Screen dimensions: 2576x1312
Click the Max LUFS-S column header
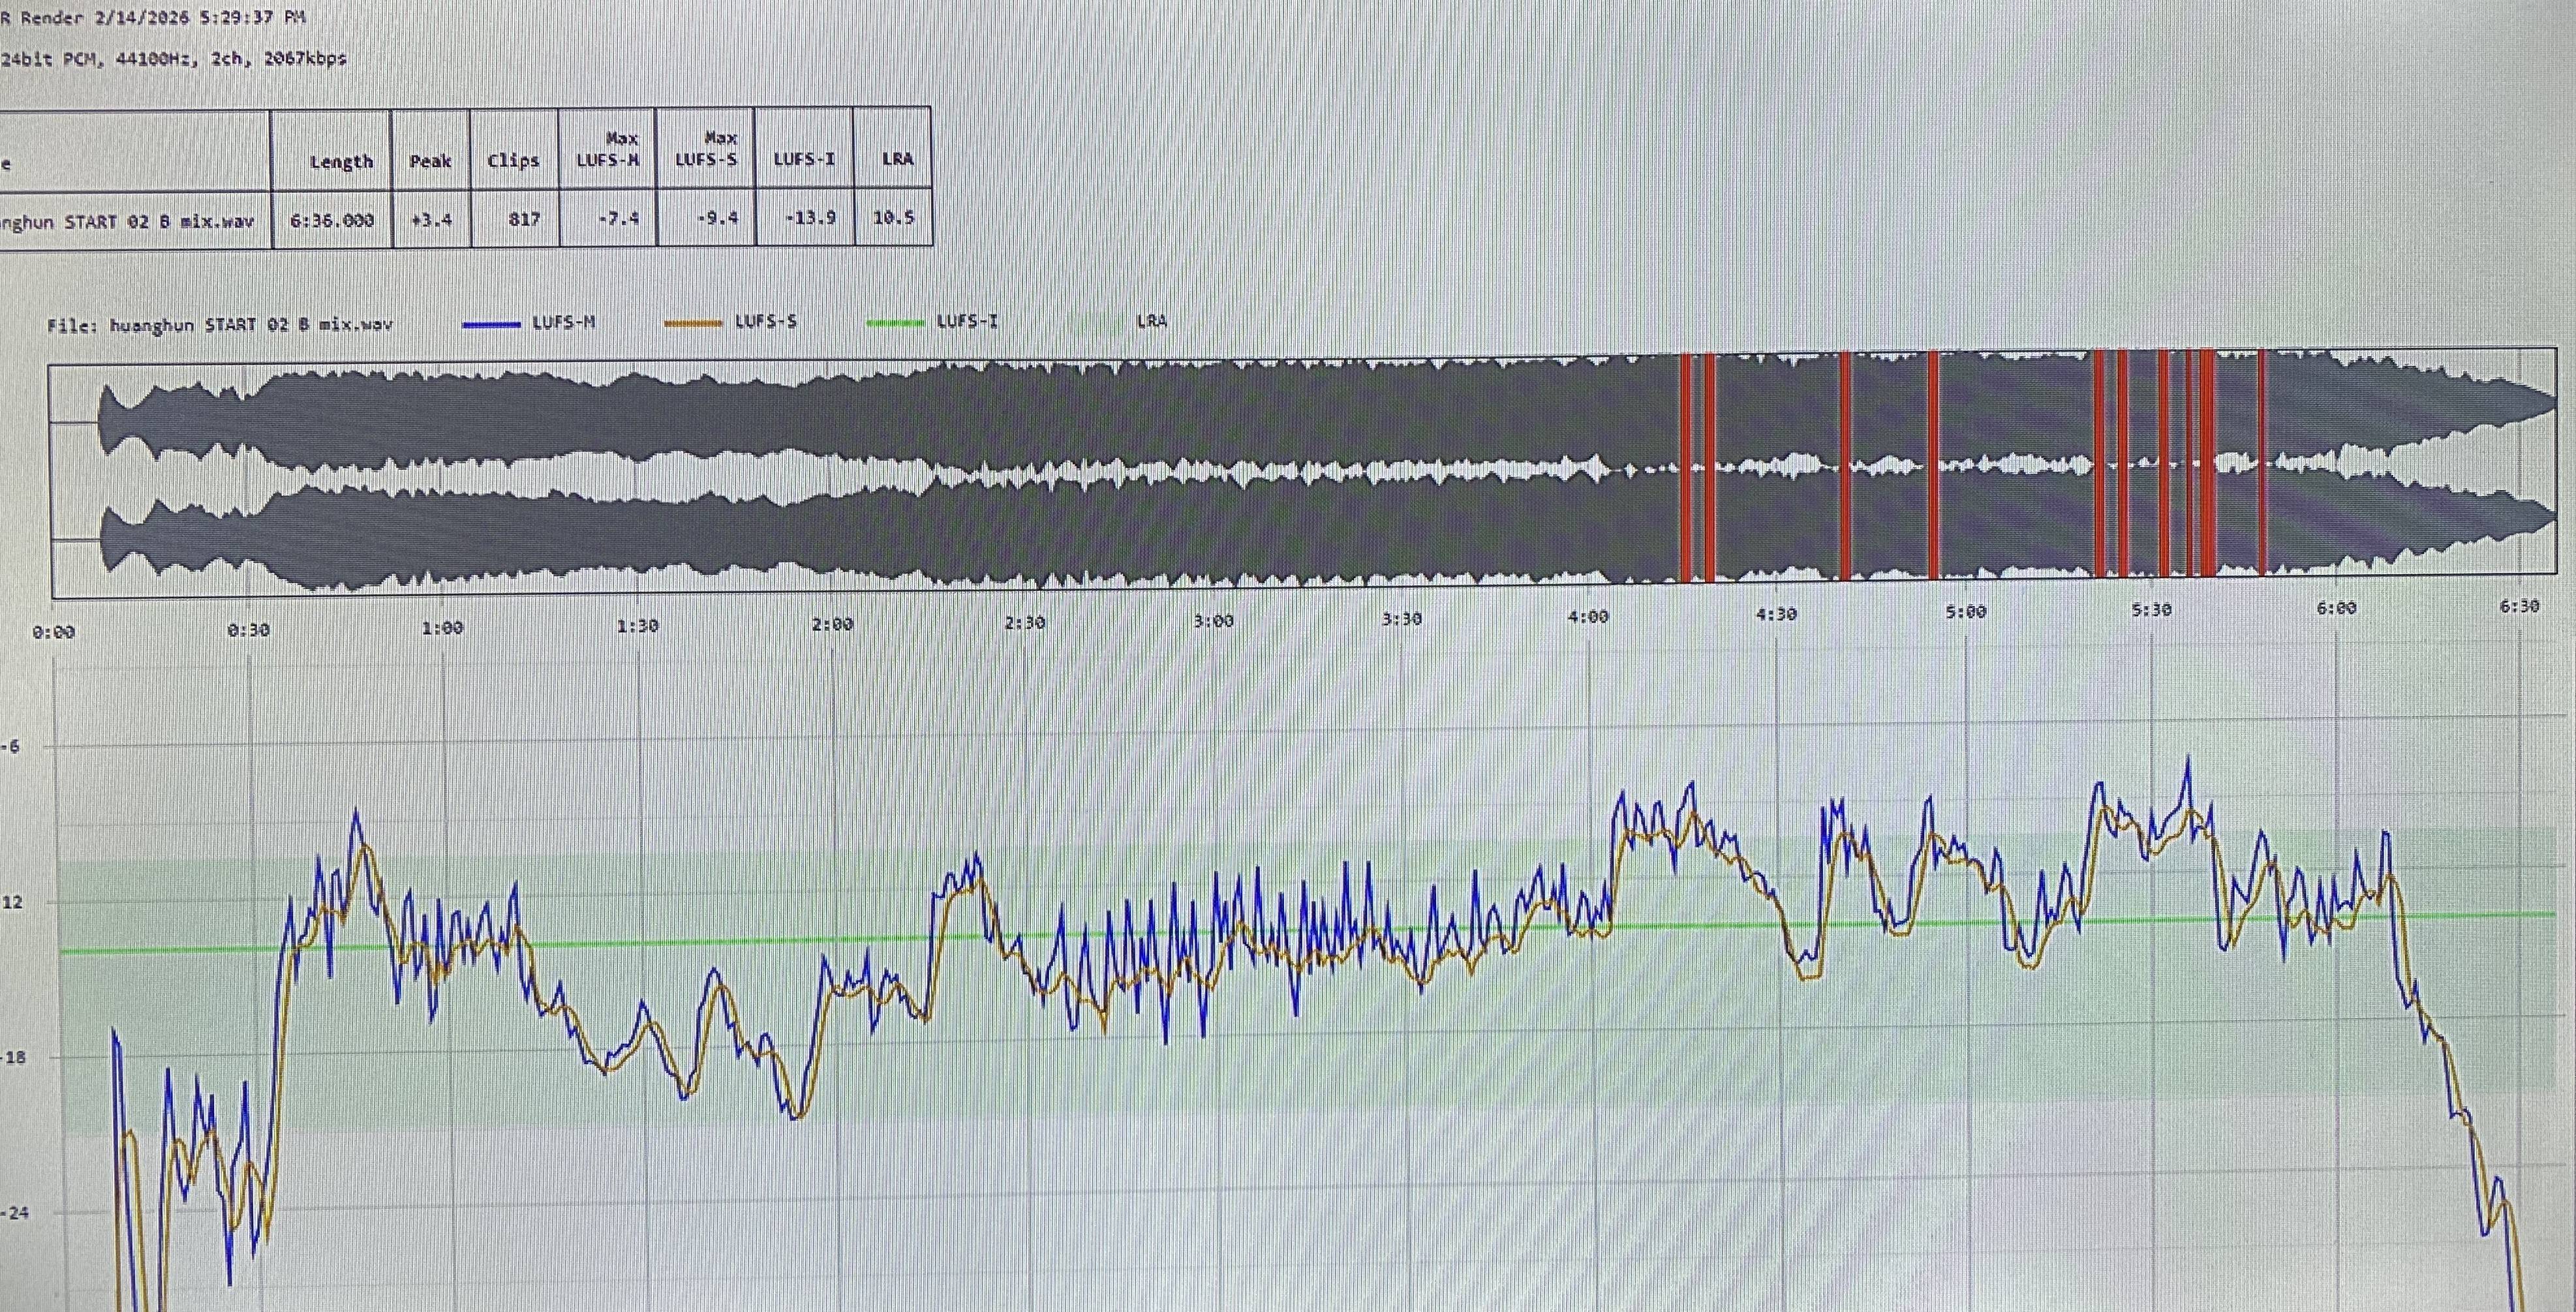pyautogui.click(x=706, y=148)
